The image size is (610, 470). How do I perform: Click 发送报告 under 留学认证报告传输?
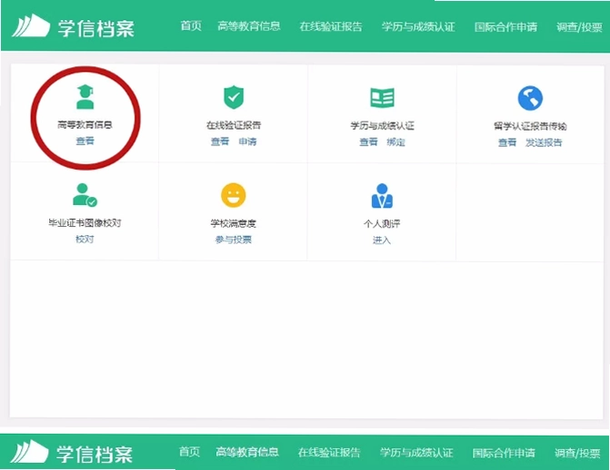click(x=544, y=142)
